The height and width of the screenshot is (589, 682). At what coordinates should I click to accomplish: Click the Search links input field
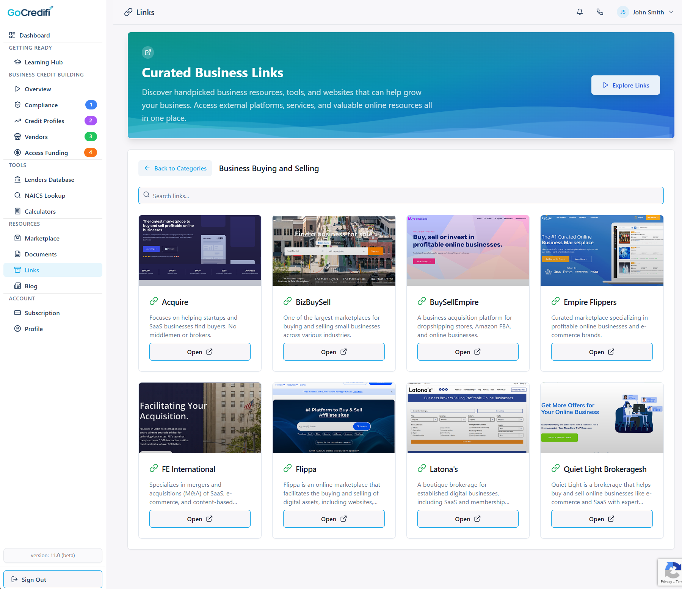[401, 196]
